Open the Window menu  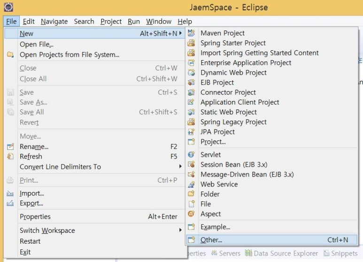coord(159,22)
